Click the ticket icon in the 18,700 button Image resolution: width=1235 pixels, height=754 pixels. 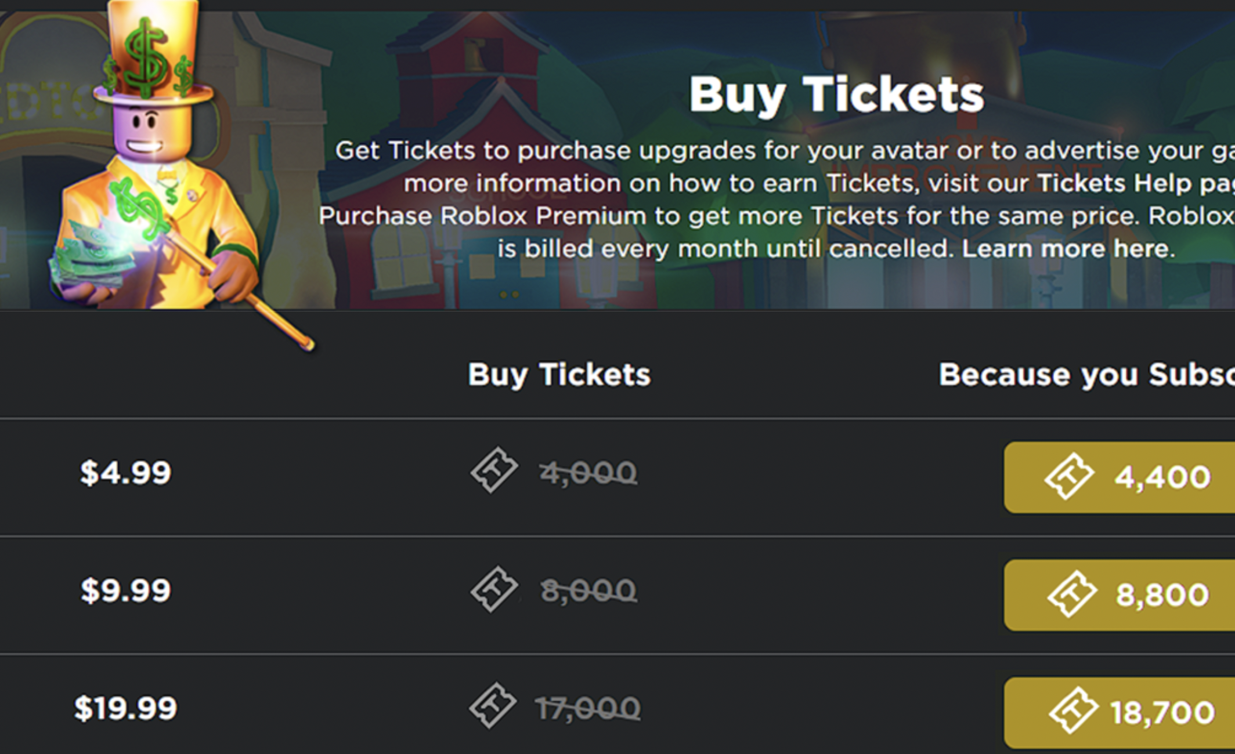[x=1072, y=711]
